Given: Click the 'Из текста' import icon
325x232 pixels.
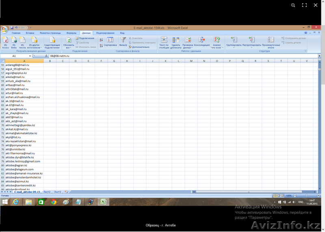Looking at the screenshot, I should coord(22,42).
